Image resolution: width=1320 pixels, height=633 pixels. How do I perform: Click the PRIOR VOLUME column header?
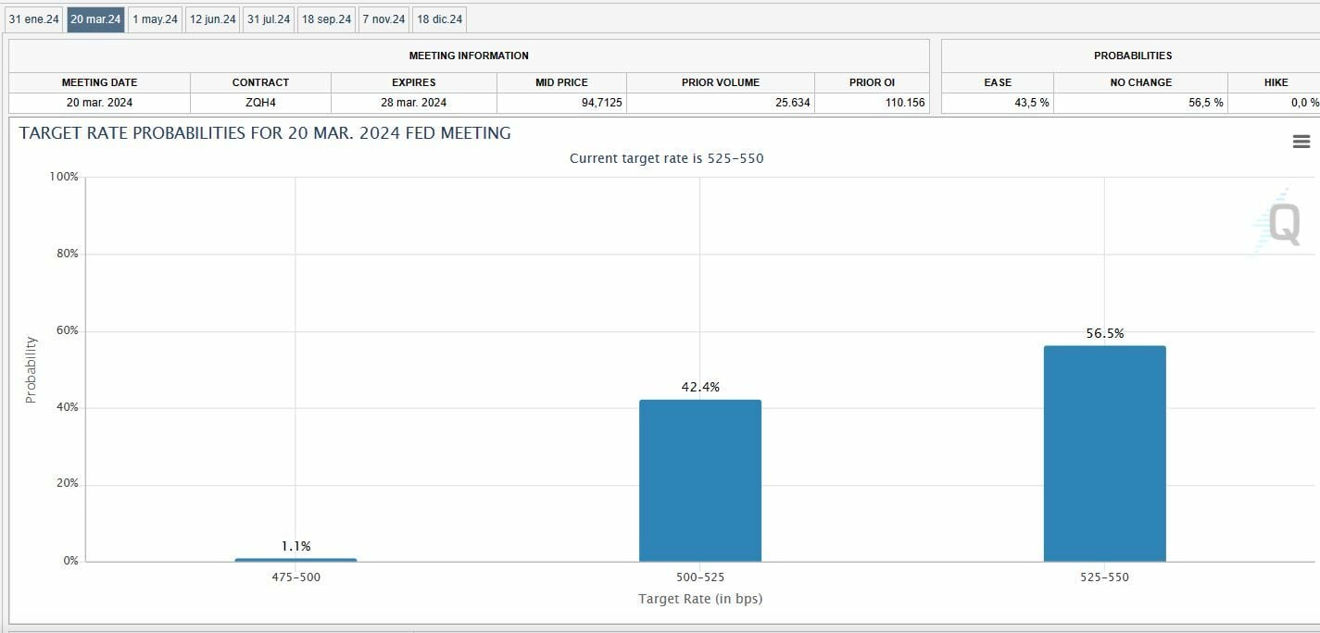pyautogui.click(x=721, y=82)
